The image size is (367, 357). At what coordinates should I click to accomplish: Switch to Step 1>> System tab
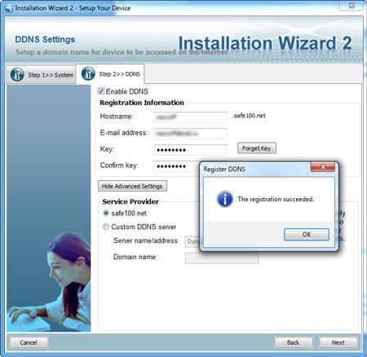coord(41,75)
